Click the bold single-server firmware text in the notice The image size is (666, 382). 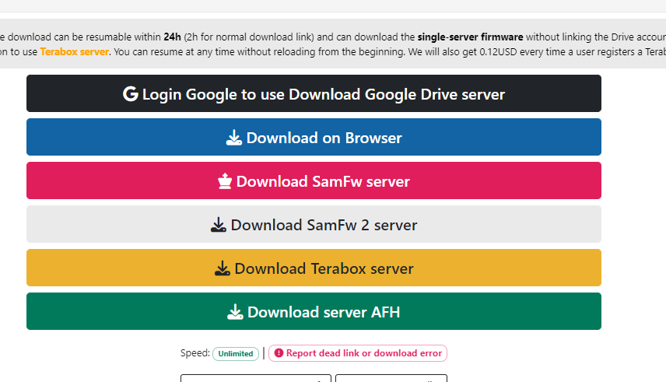pos(470,37)
